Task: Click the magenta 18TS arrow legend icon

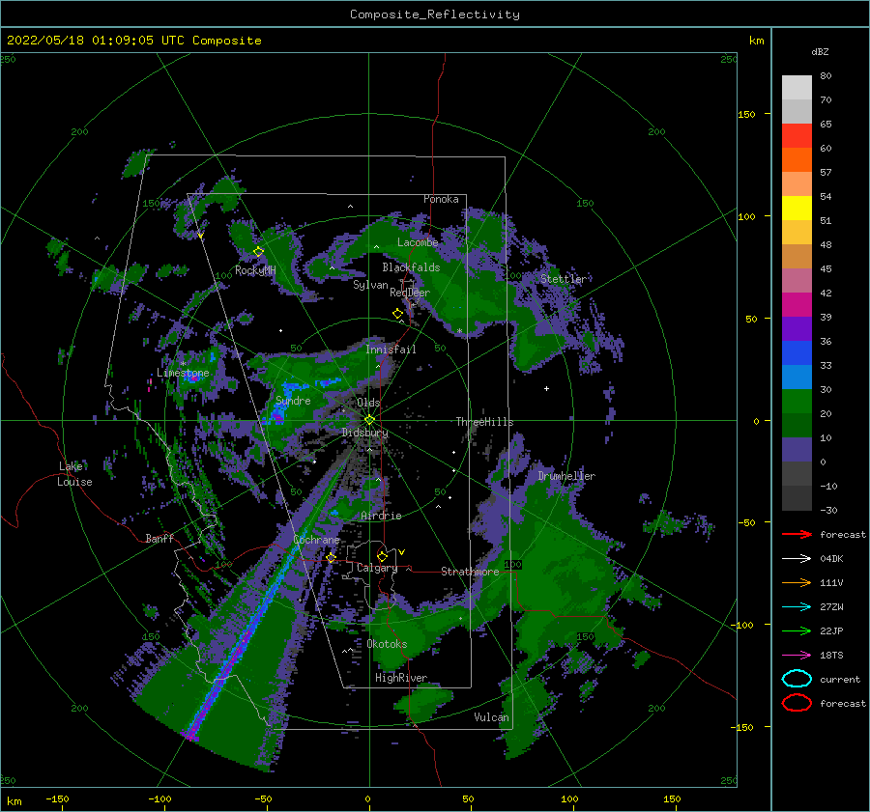Action: click(797, 656)
